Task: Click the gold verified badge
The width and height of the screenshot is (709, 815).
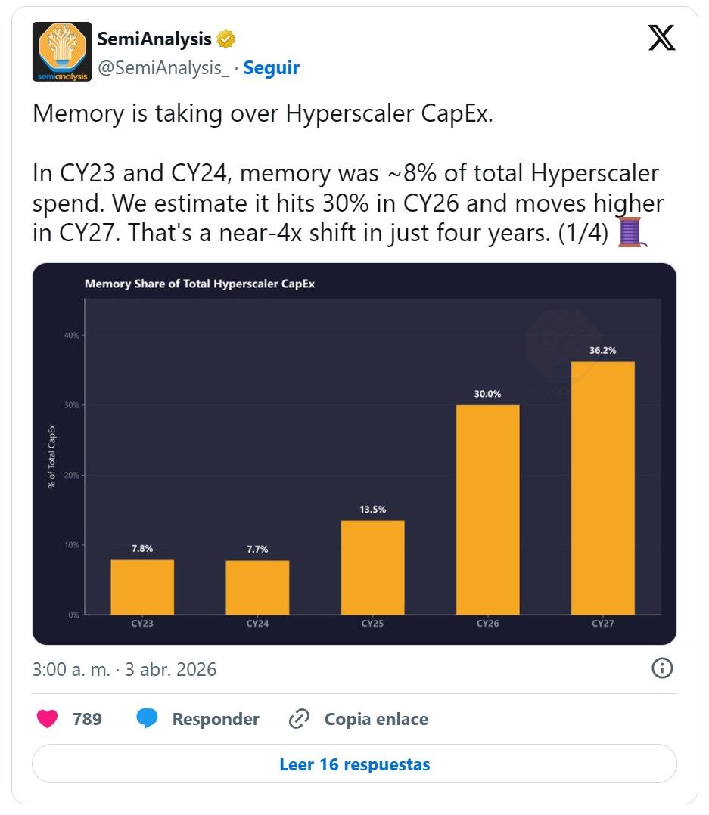Action: [225, 39]
